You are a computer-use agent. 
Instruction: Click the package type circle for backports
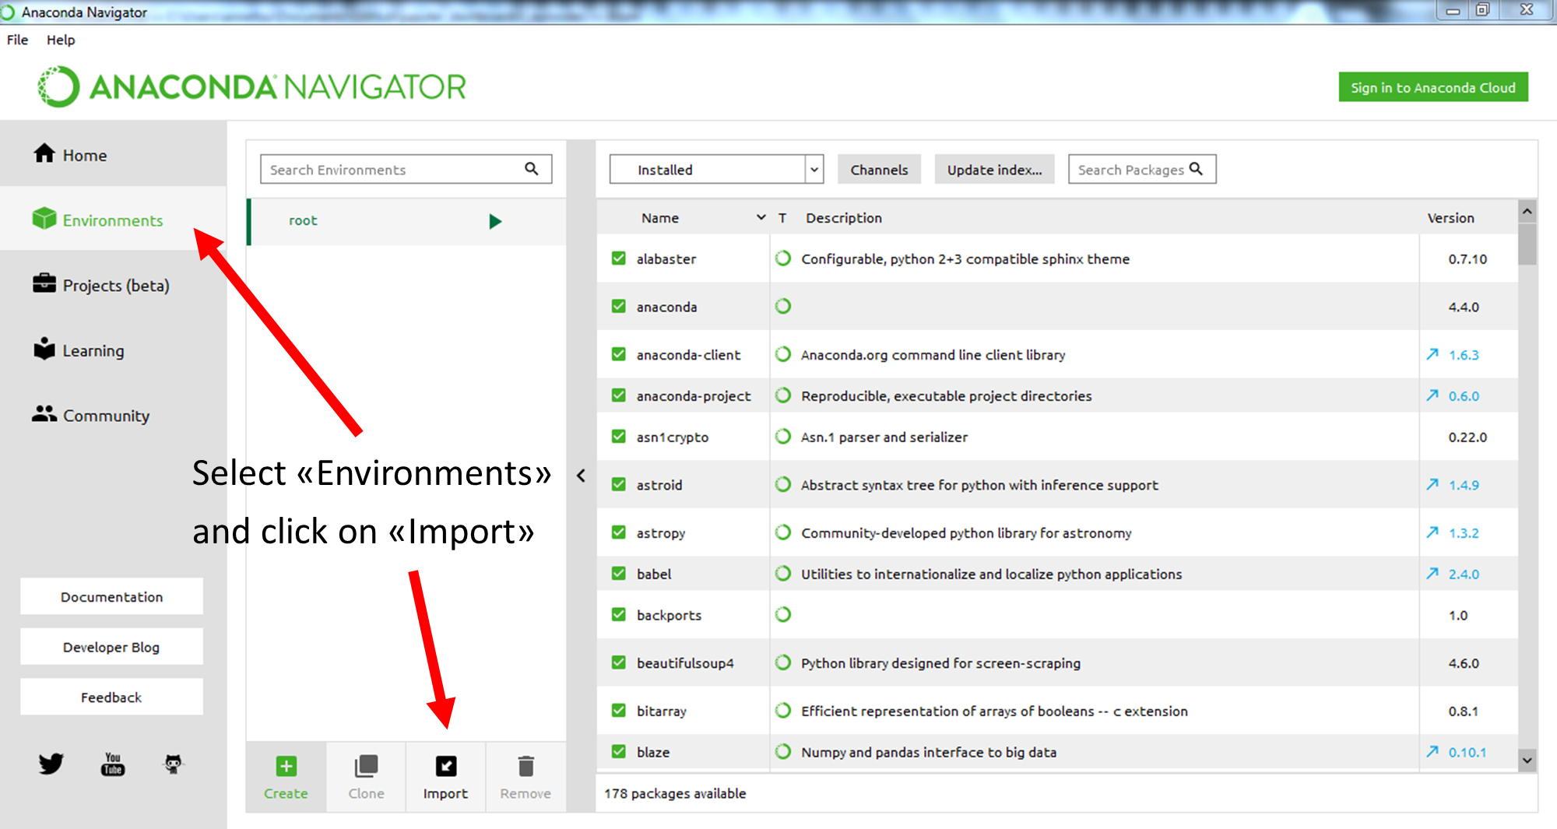click(x=783, y=615)
